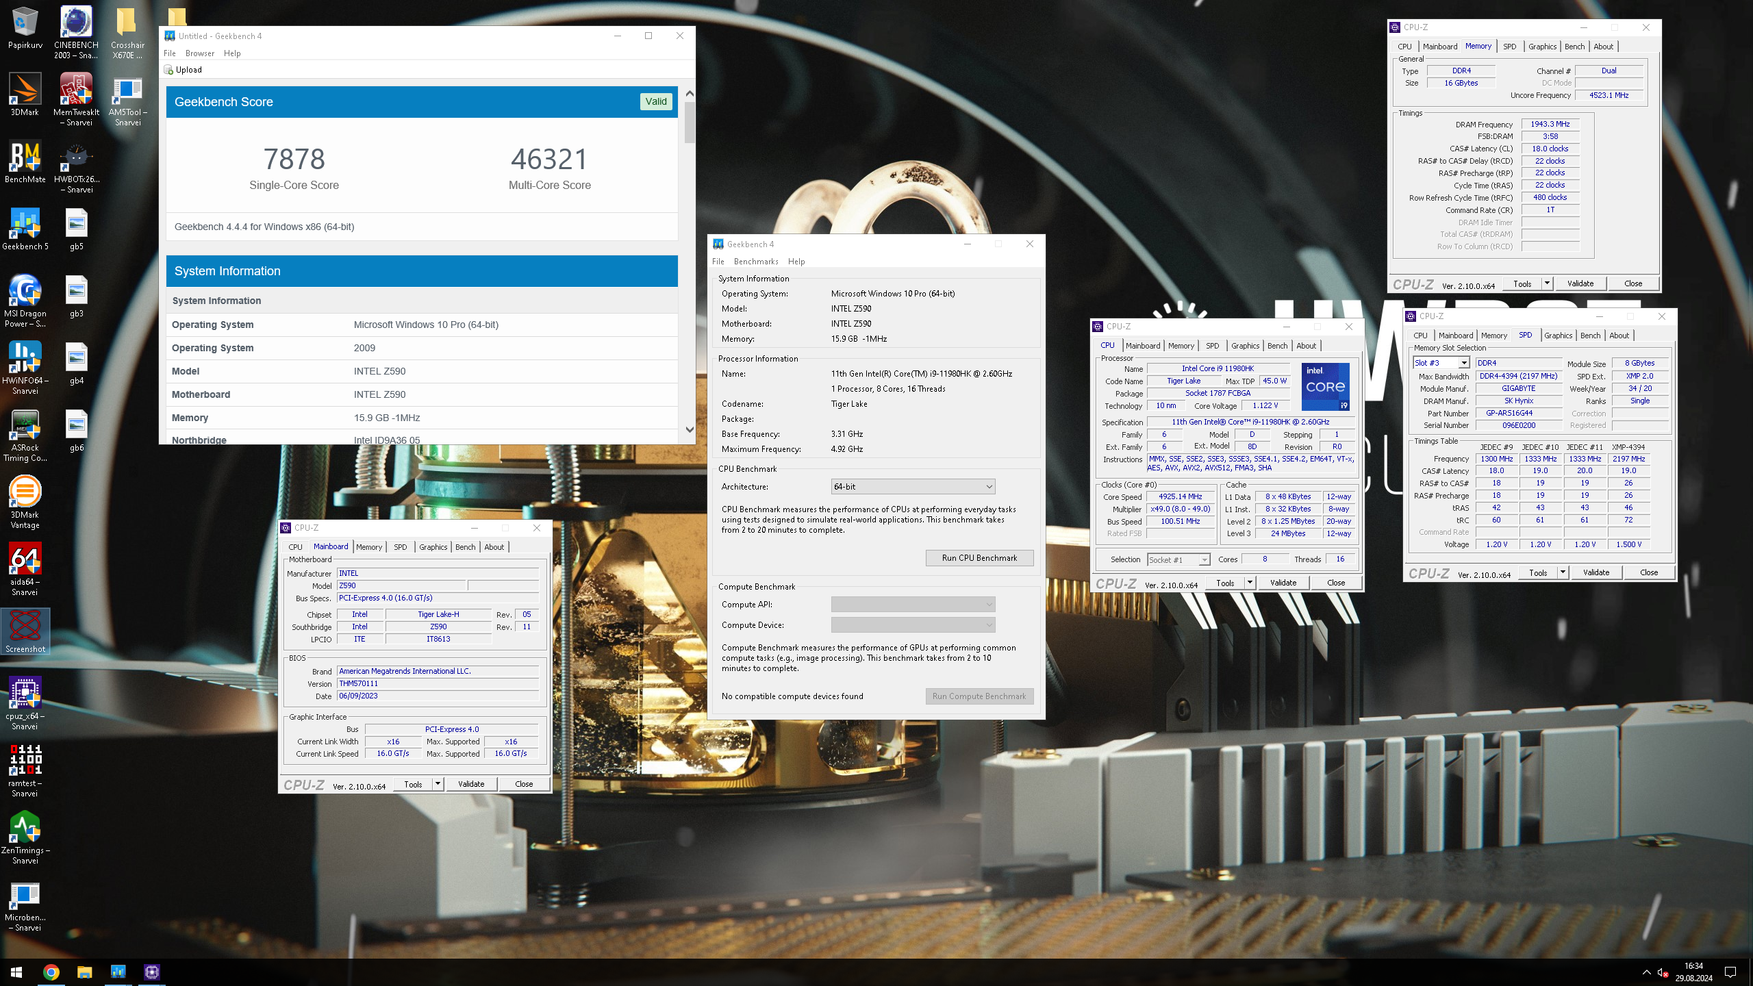Open the gb4 file icon
This screenshot has height=986, width=1753.
[x=76, y=363]
